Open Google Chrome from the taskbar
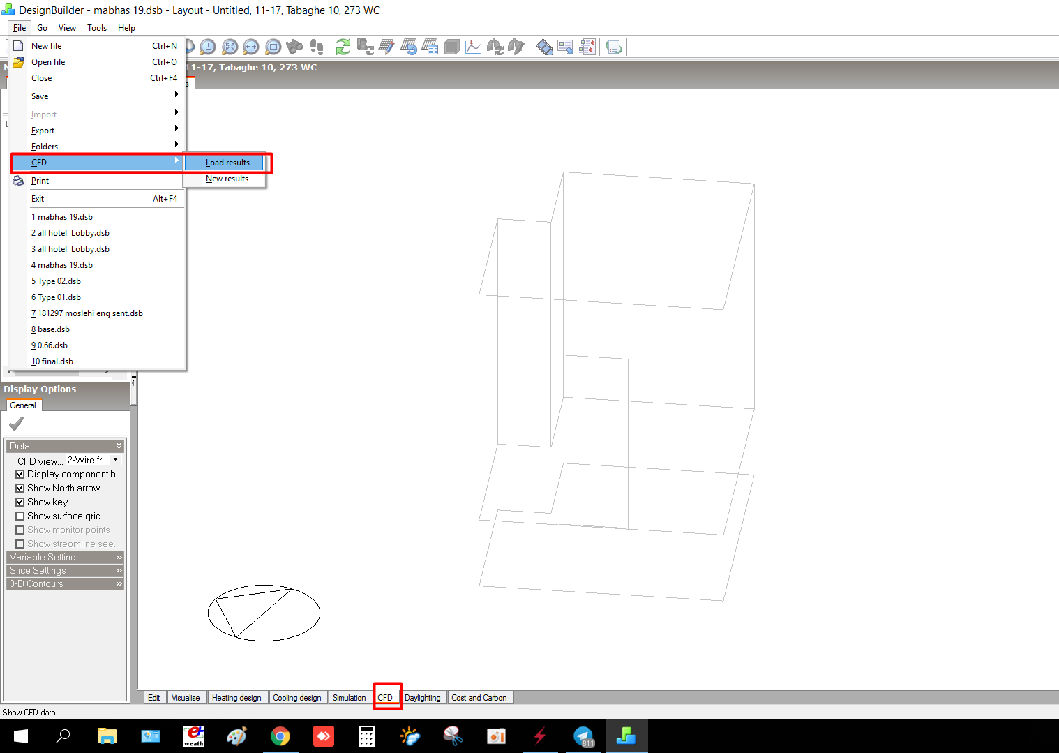The height and width of the screenshot is (753, 1059). point(280,736)
